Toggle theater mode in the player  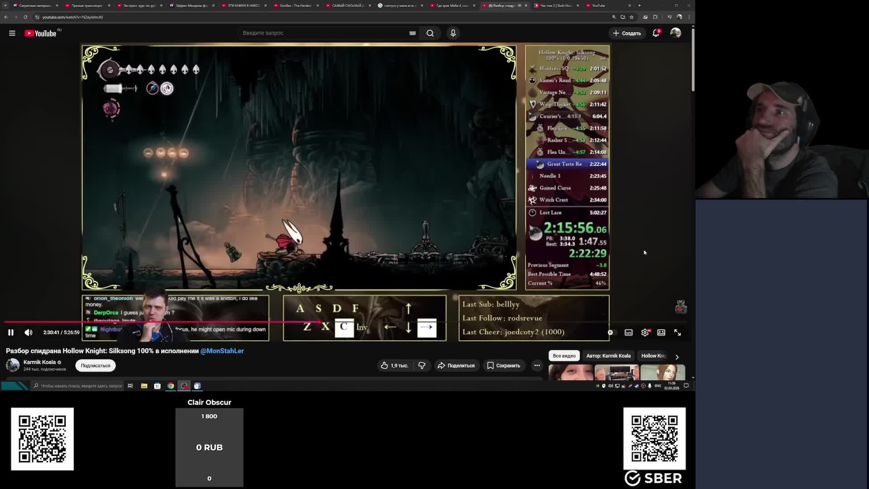(x=661, y=333)
